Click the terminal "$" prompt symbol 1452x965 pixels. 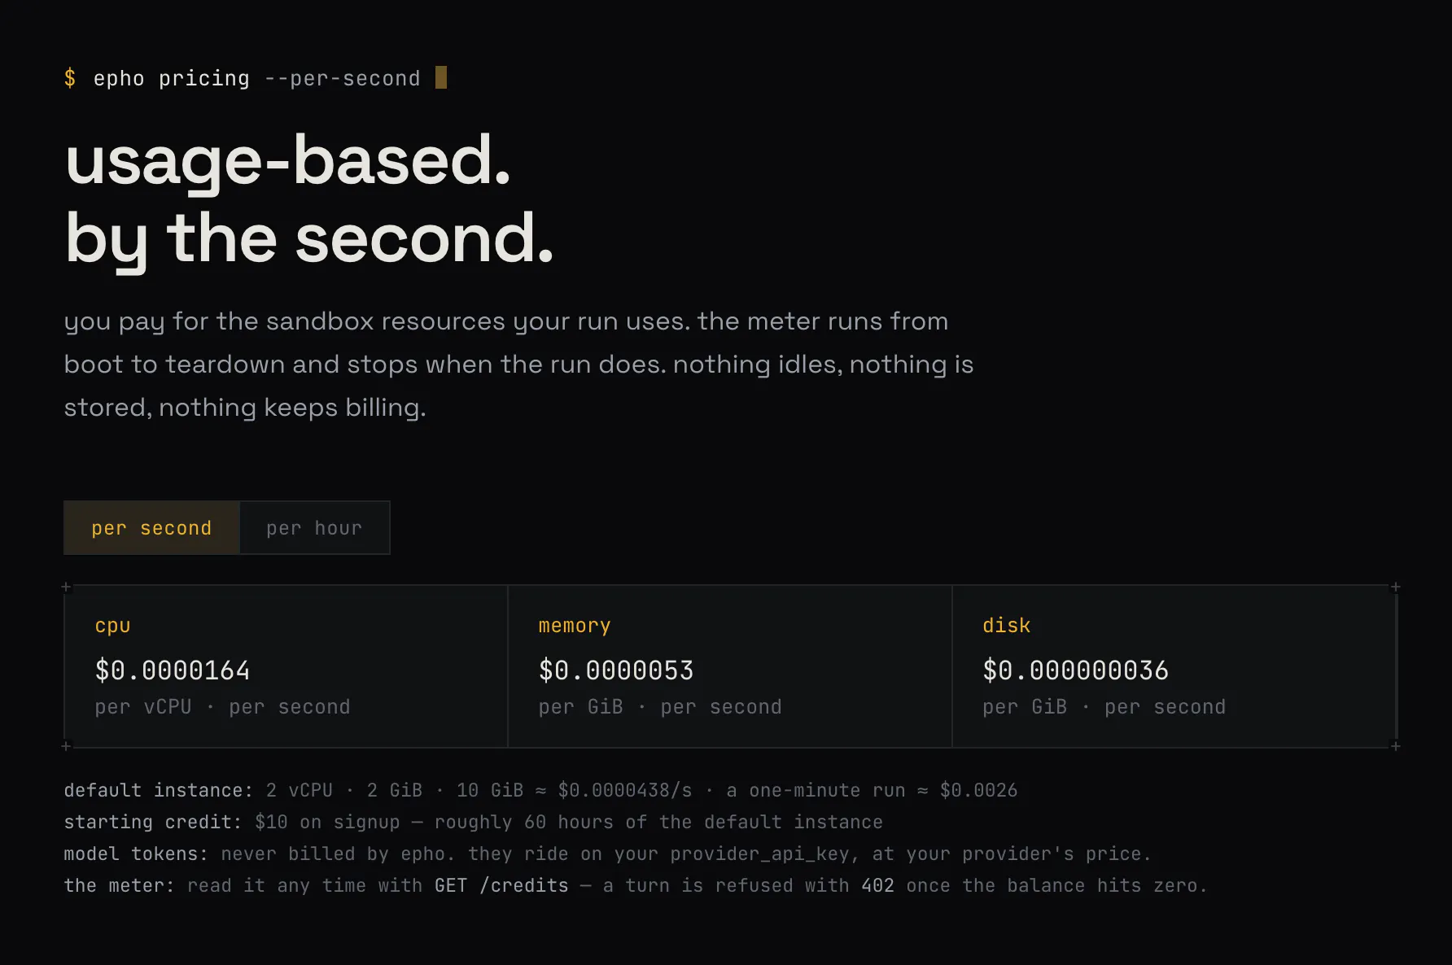(x=70, y=79)
